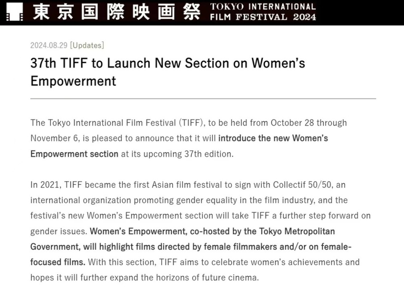Click bold text "introduce the new Women's"

pos(273,138)
